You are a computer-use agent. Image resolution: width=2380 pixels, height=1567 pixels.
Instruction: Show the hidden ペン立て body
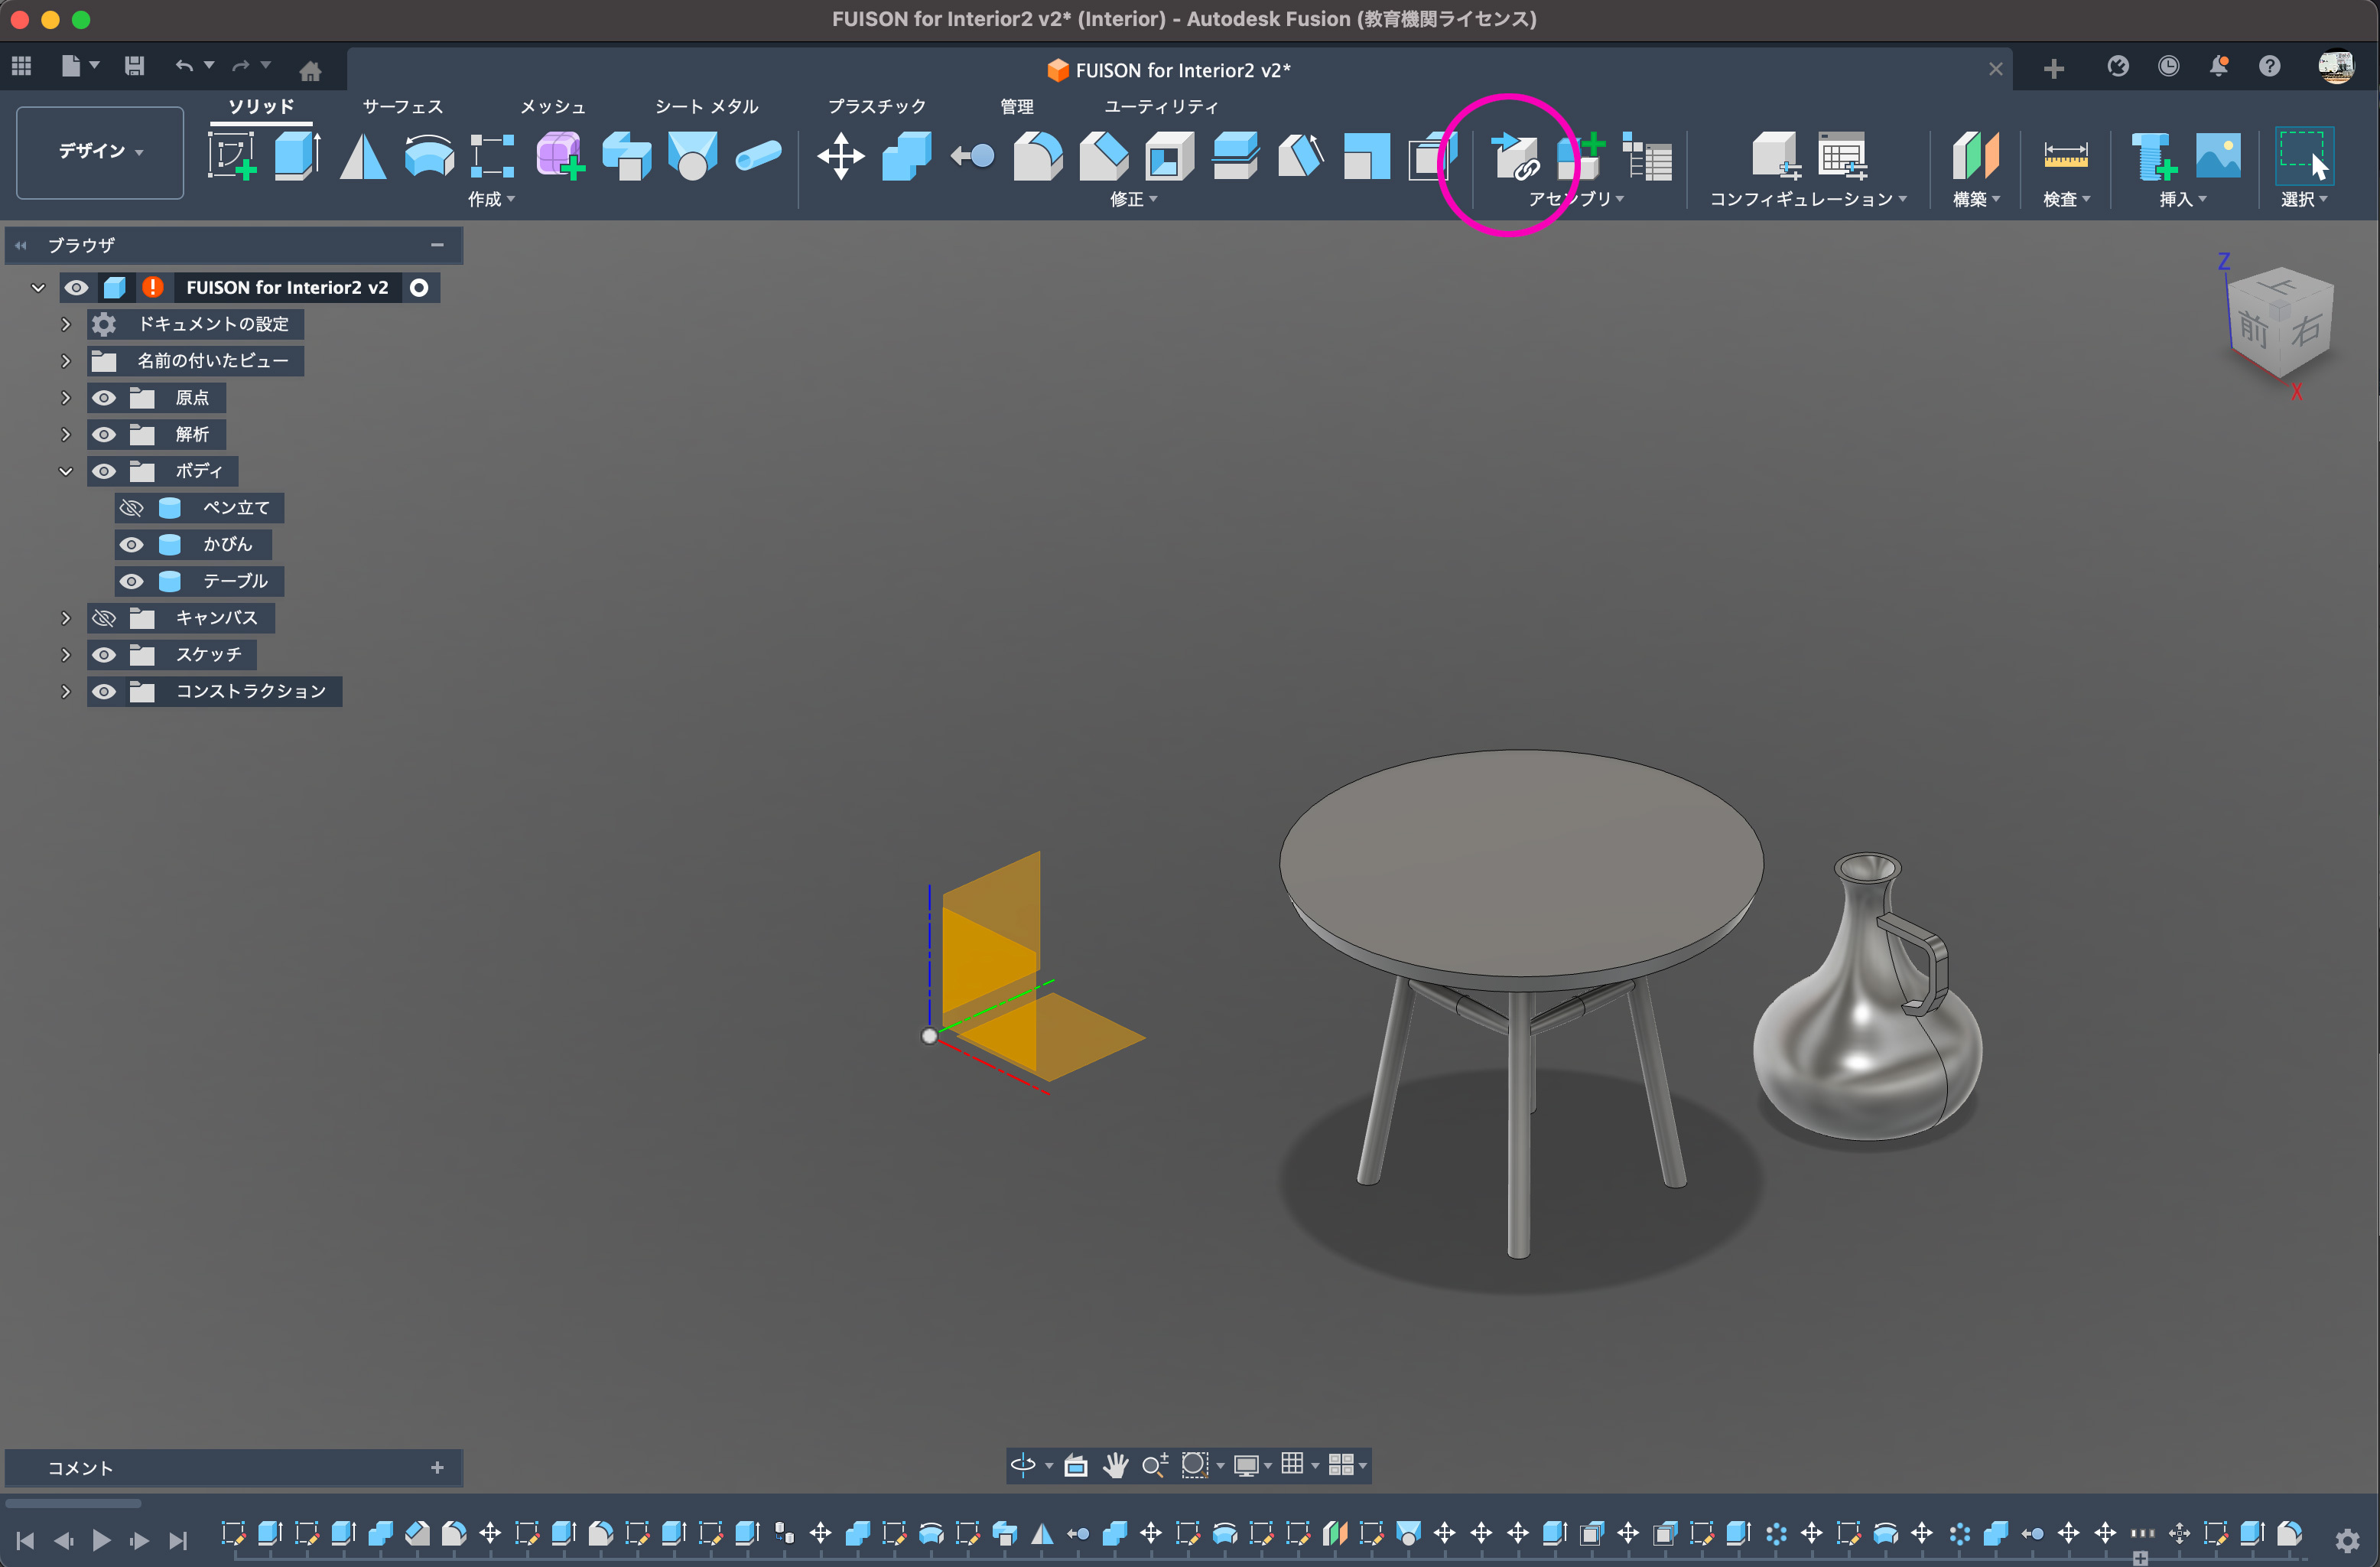pos(131,508)
